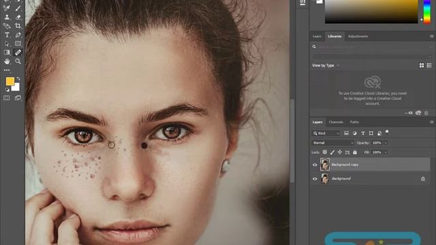
Task: Pick a color in the color field
Action: (371, 12)
